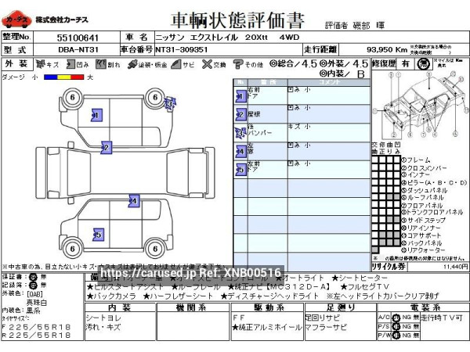Select row 3 後バンパー in the damage list
Viewport: 470px width, 352px height.
tap(298, 130)
